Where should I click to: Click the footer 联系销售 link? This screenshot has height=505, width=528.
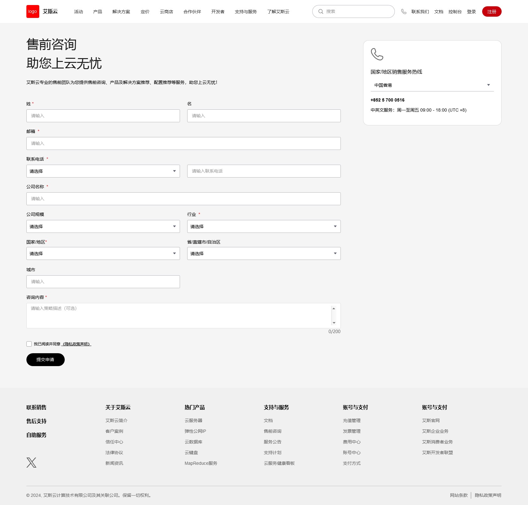pos(36,407)
